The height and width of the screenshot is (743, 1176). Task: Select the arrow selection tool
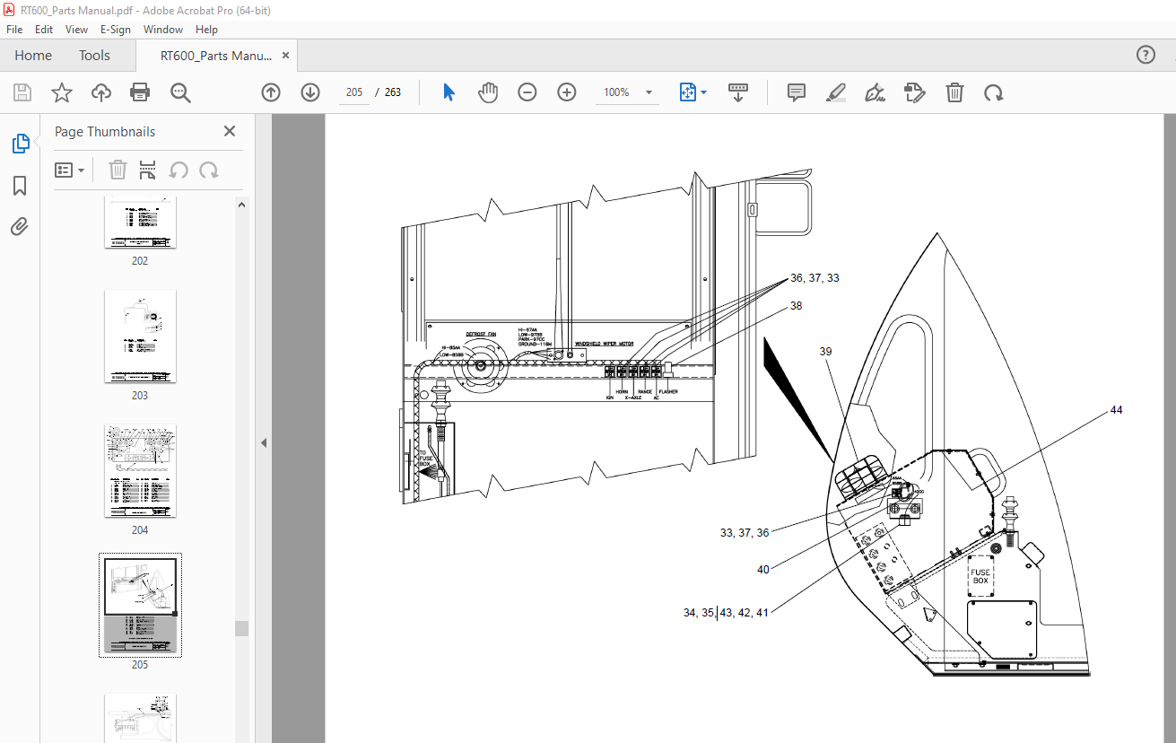(x=449, y=92)
